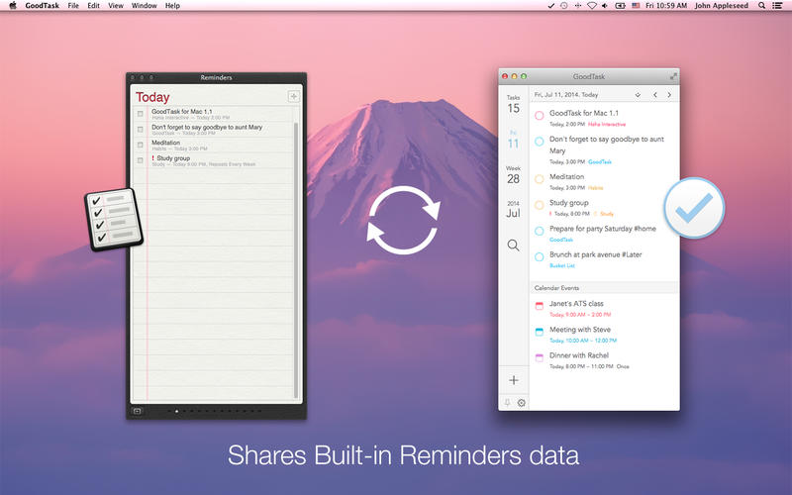The width and height of the screenshot is (792, 495).
Task: Open search in GoodTask sidebar
Action: pos(513,246)
